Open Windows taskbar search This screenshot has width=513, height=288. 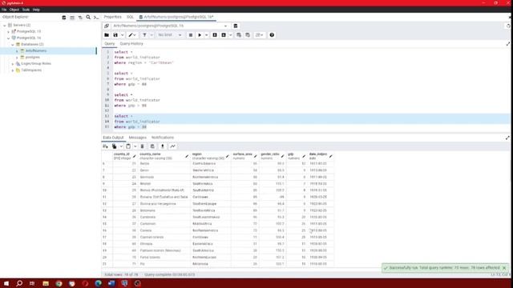pos(19,283)
